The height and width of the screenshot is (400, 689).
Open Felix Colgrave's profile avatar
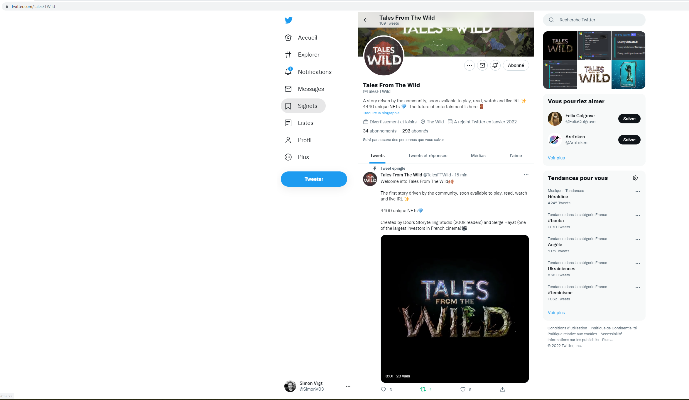coord(555,119)
